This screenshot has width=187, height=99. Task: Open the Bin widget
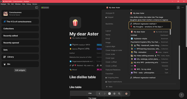(x=20, y=64)
